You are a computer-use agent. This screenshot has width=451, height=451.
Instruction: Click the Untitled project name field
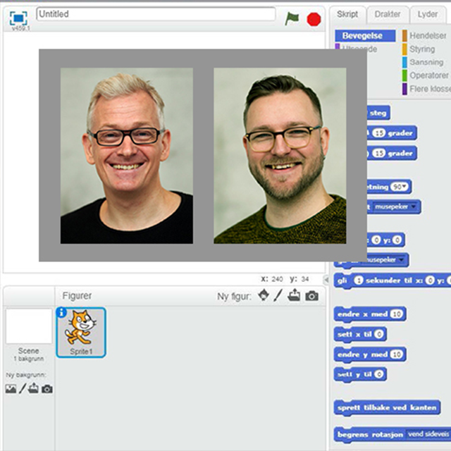[x=156, y=14]
